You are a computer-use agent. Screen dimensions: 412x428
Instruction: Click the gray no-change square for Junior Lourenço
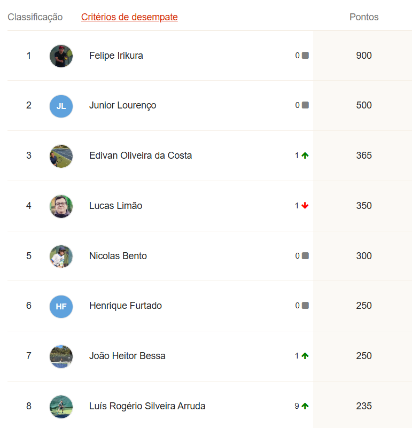[x=305, y=105]
